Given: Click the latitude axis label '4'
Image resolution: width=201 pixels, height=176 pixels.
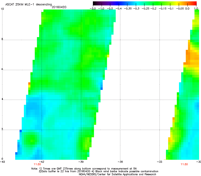Looking at the screenshot, I should tap(2, 99).
